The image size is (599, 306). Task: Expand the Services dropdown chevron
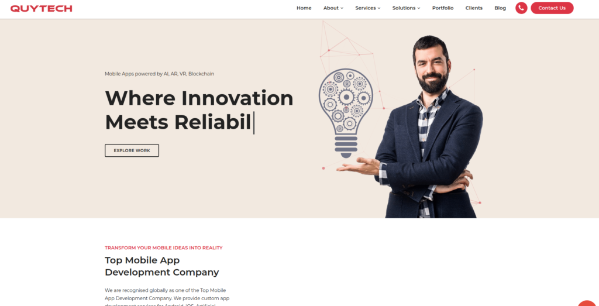[x=379, y=8]
